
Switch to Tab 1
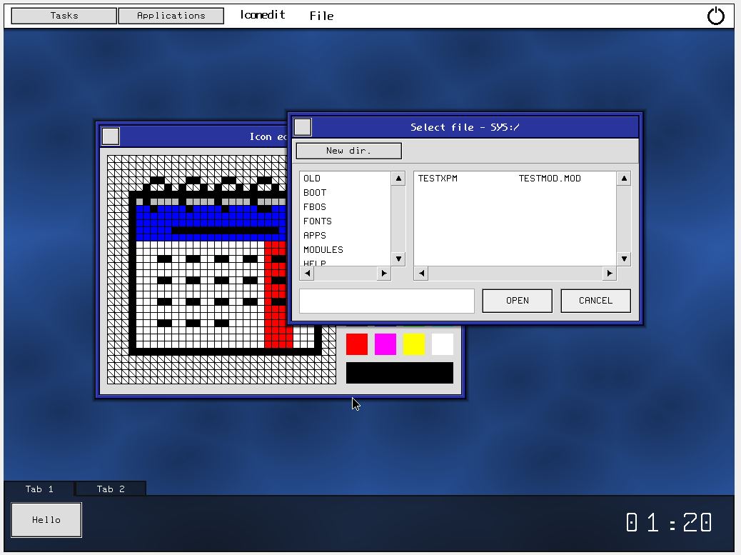coord(39,489)
